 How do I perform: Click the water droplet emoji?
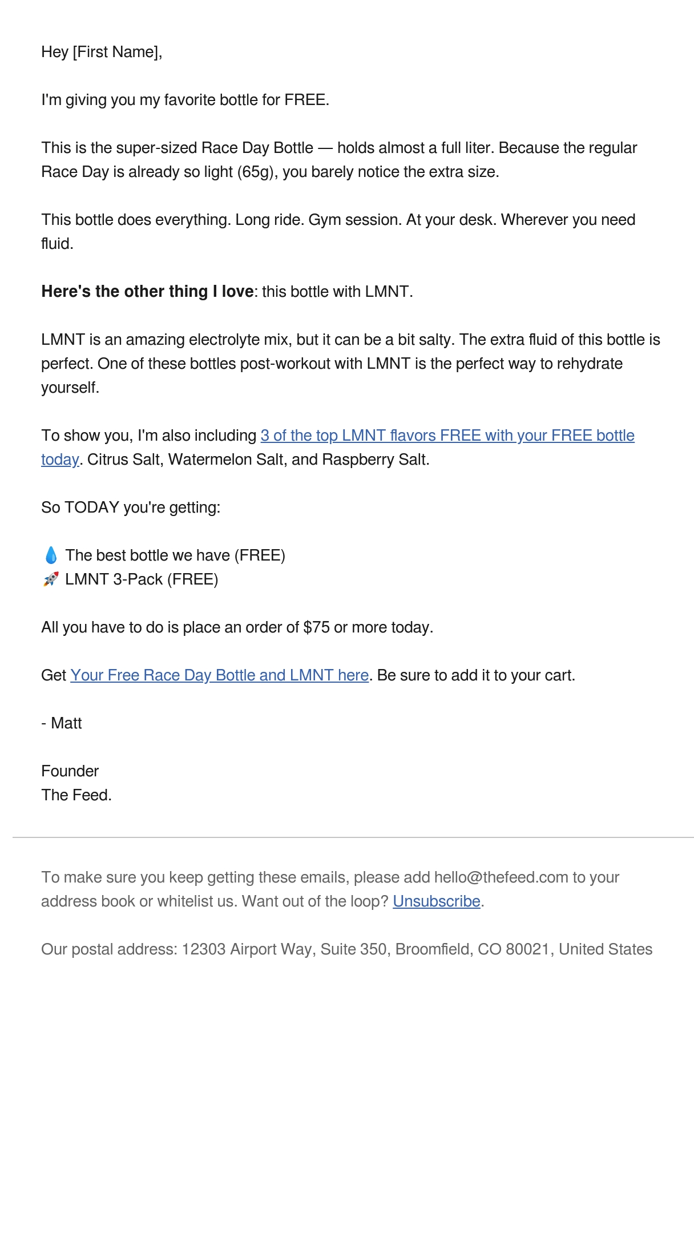[x=51, y=555]
